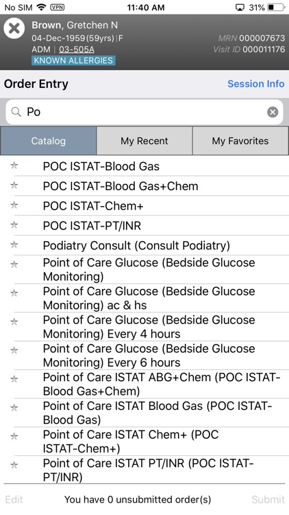Star Point of Care Glucose ac & hs

[x=14, y=293]
